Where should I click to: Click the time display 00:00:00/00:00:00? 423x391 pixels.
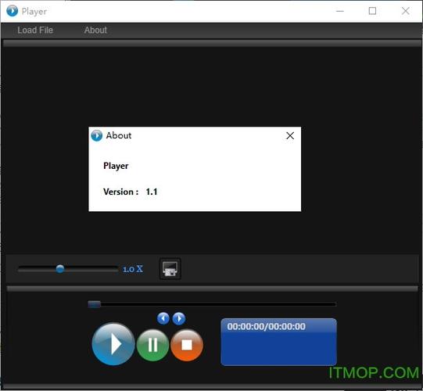coord(266,327)
